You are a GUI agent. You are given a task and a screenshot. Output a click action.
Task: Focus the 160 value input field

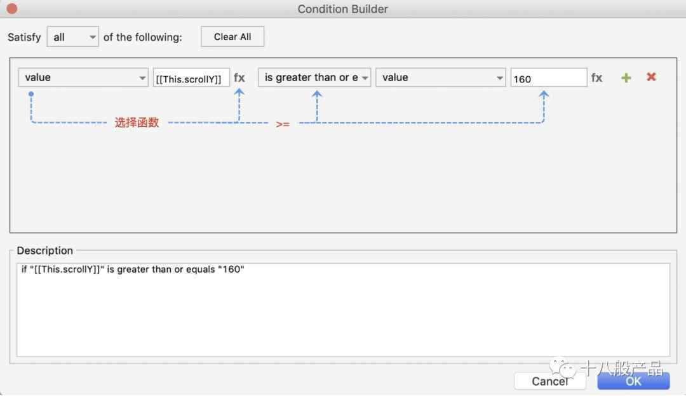point(549,78)
